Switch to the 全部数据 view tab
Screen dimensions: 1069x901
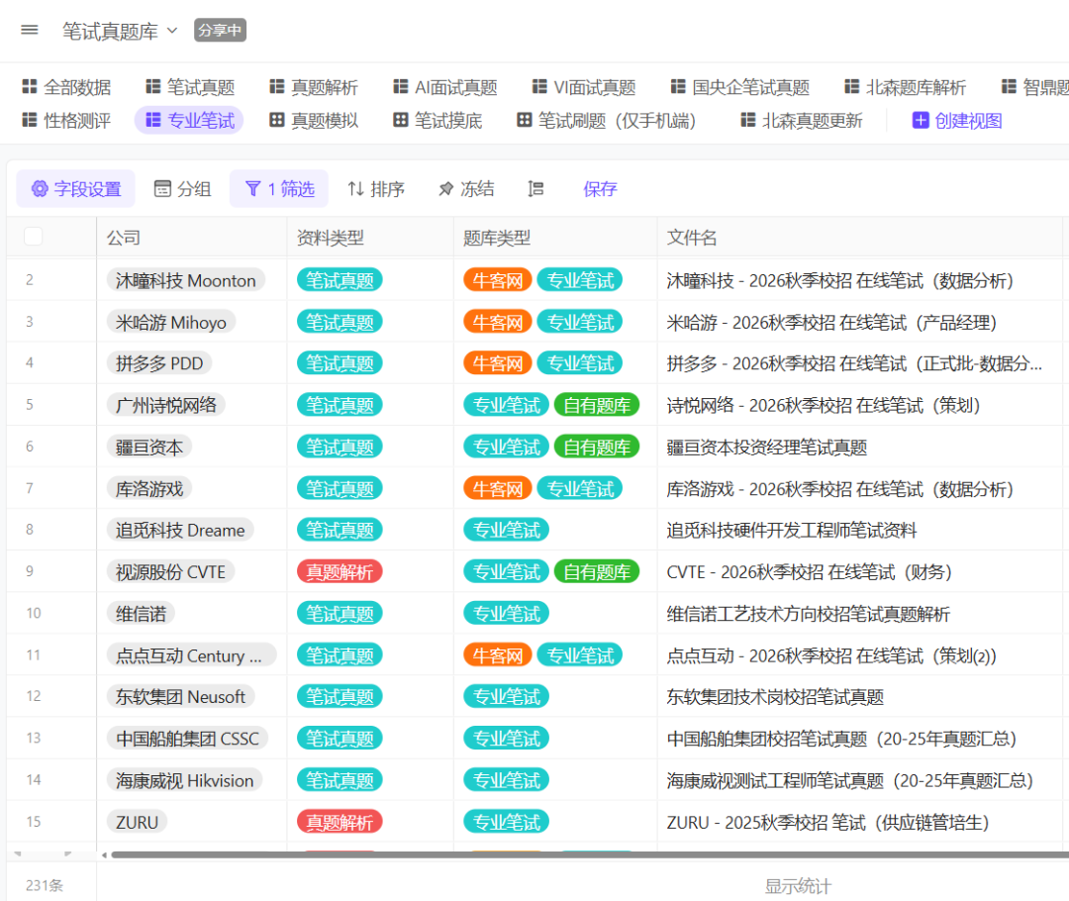coord(66,88)
